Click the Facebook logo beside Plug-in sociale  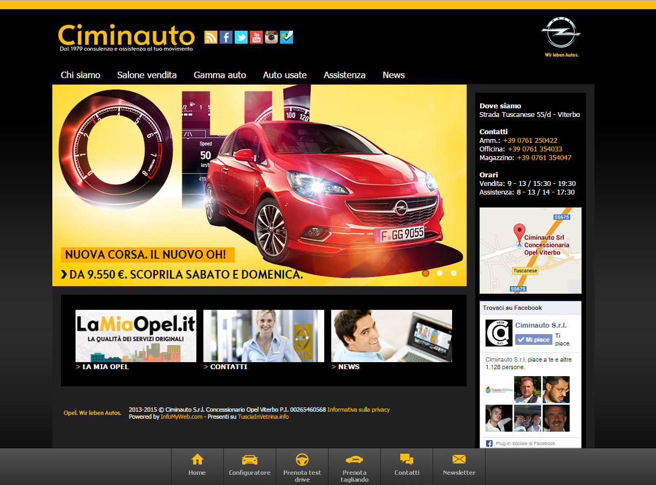(x=489, y=444)
